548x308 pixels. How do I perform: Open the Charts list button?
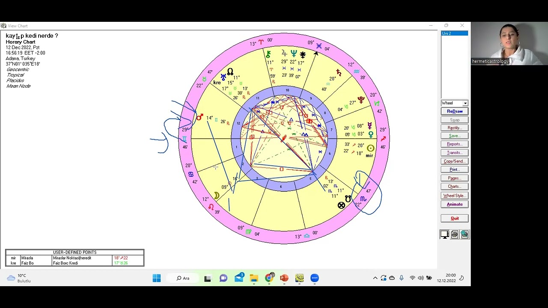pos(454,187)
